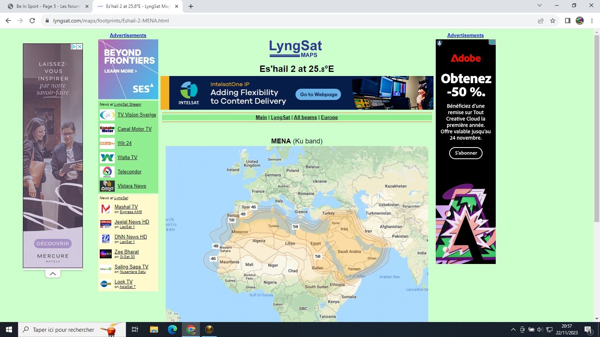Open the Chrome three-dot menu

[592, 21]
